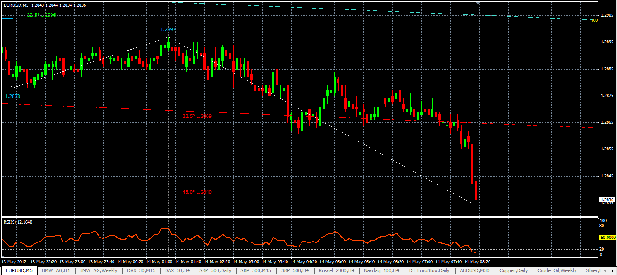Open the BMW_AG,H1 chart tab
Screen dimensions: 617x275
click(56, 270)
